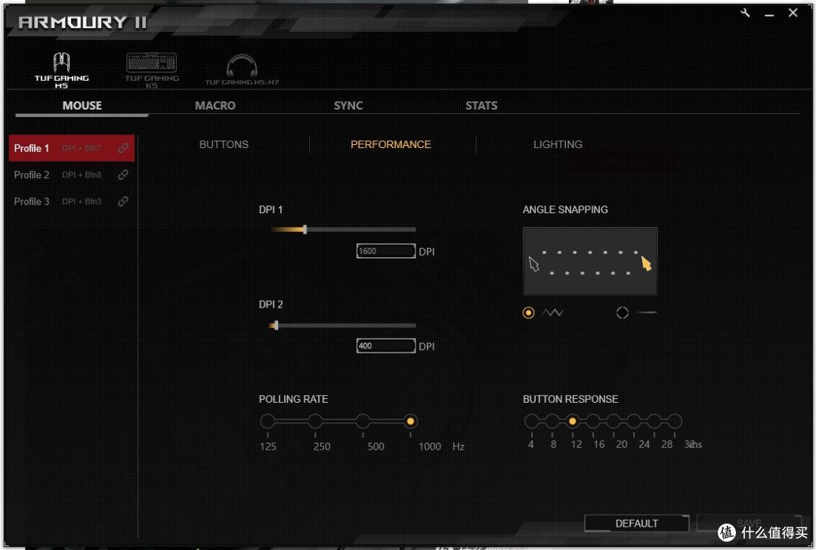Select the PERFORMANCE sub-tab
Screen dimensions: 816x550
tap(391, 144)
